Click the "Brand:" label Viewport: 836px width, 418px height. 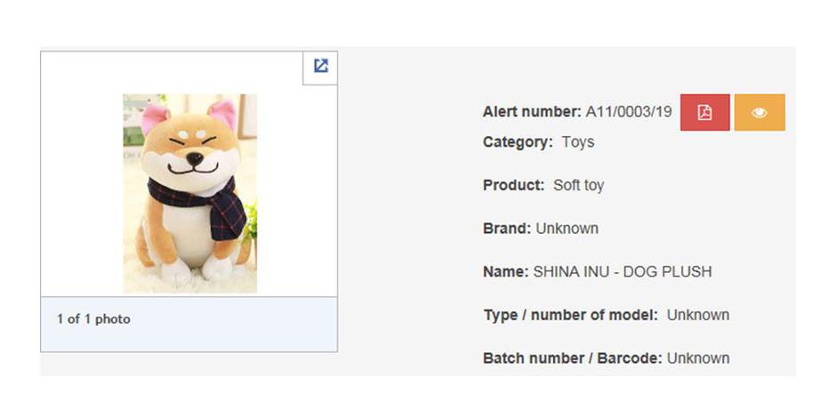pos(507,228)
